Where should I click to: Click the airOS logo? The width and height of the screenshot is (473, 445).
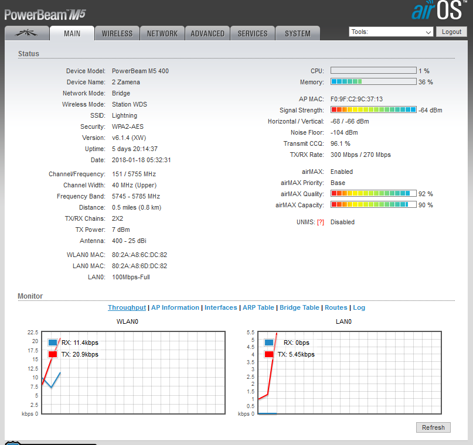click(x=440, y=11)
